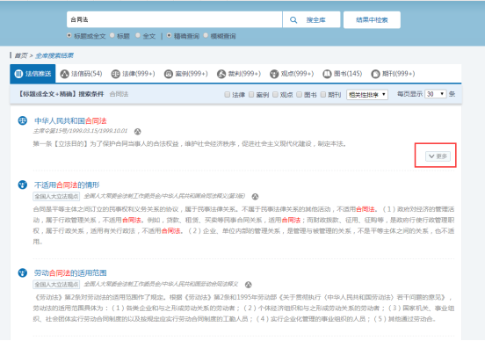Image resolution: width=485 pixels, height=341 pixels.
Task: Click into the 合同法 search input field
Action: (x=175, y=20)
